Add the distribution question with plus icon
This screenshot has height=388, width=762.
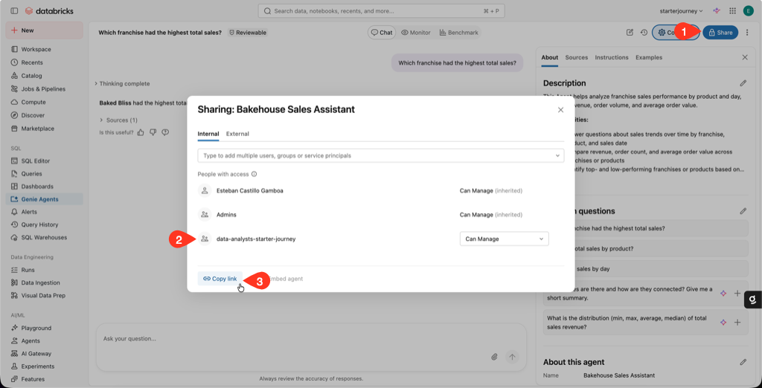click(x=737, y=323)
